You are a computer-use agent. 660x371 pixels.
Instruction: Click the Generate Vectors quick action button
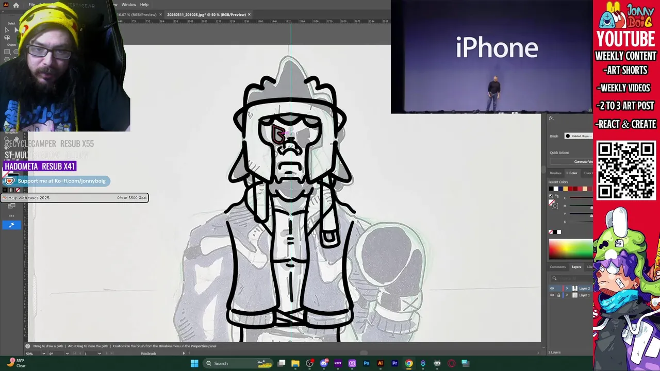[x=571, y=161]
